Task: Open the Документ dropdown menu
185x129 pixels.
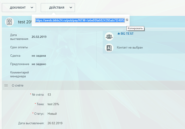Action: tap(19, 7)
